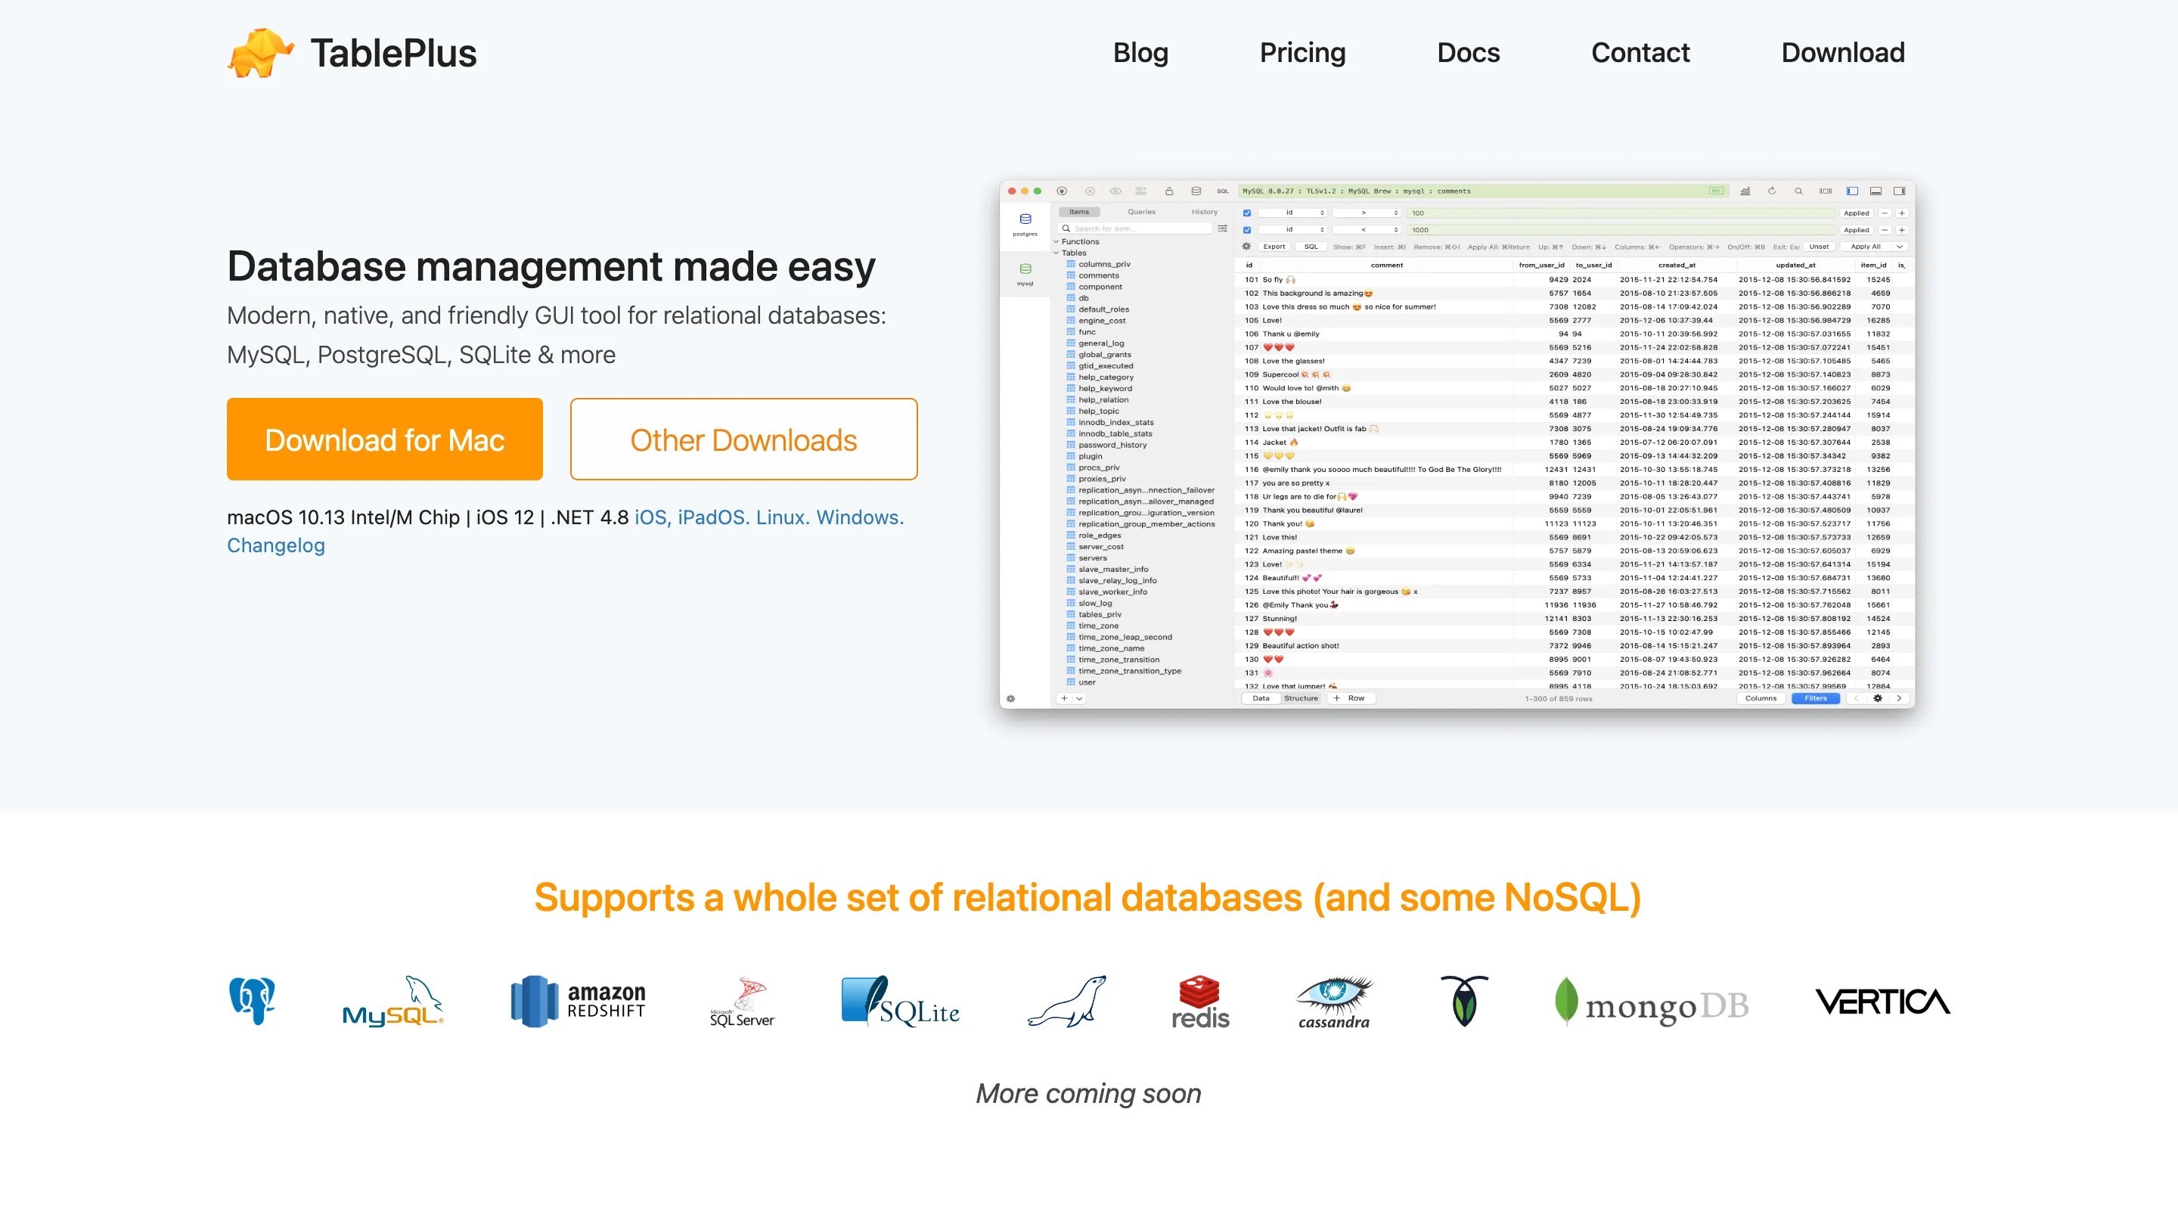The width and height of the screenshot is (2178, 1230).
Task: Open the SQL editor icon in app toolbar
Action: [1223, 191]
